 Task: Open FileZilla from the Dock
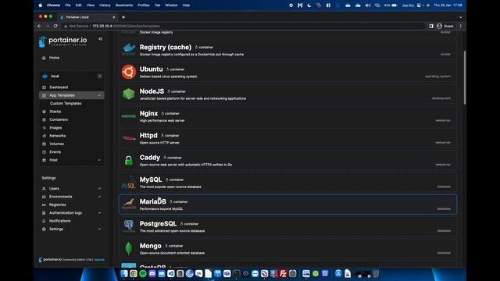tap(283, 274)
